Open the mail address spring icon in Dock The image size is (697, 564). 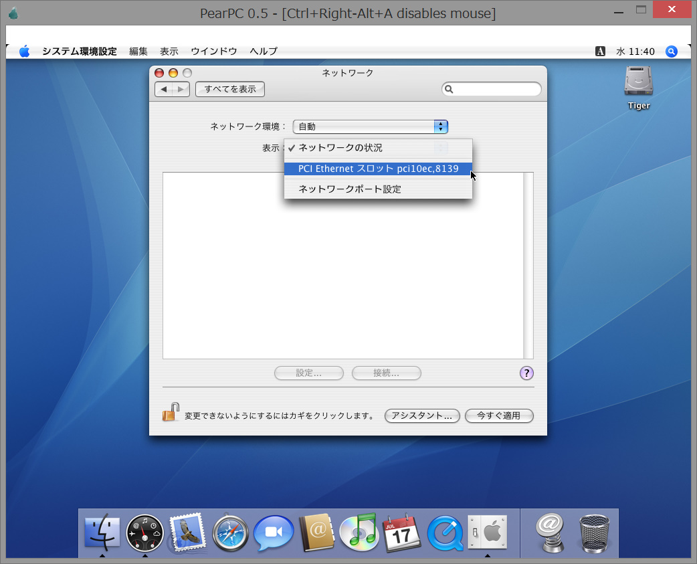[x=551, y=533]
